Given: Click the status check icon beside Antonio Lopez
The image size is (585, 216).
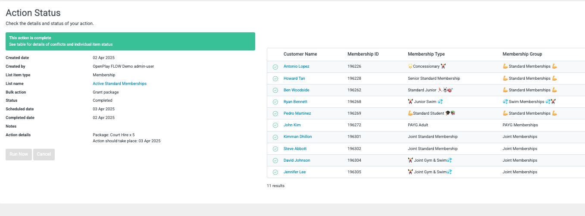Looking at the screenshot, I should [x=275, y=67].
